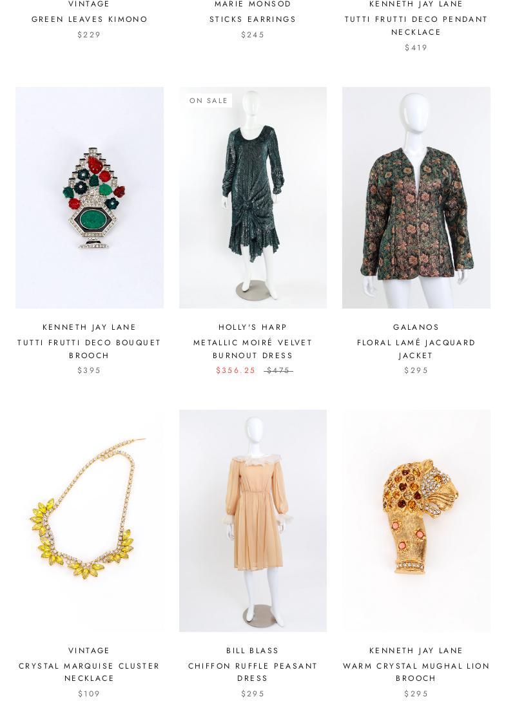
Task: Click the Holly's Harp brand name
Action: [253, 327]
